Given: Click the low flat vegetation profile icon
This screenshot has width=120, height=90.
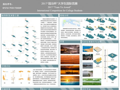Looking at the screenshot, I should pos(5,71).
